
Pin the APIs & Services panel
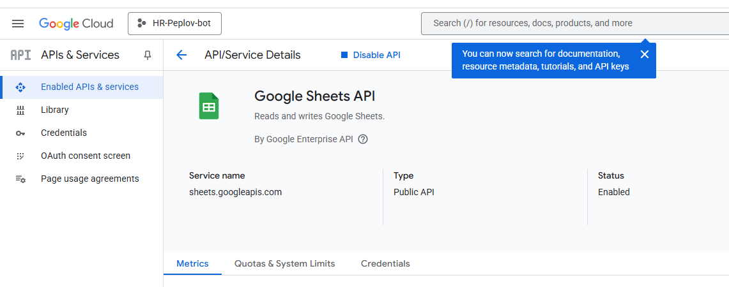click(148, 55)
